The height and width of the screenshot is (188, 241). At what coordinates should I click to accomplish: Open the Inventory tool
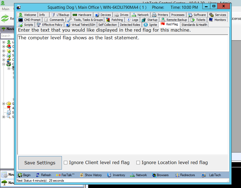(x=116, y=175)
